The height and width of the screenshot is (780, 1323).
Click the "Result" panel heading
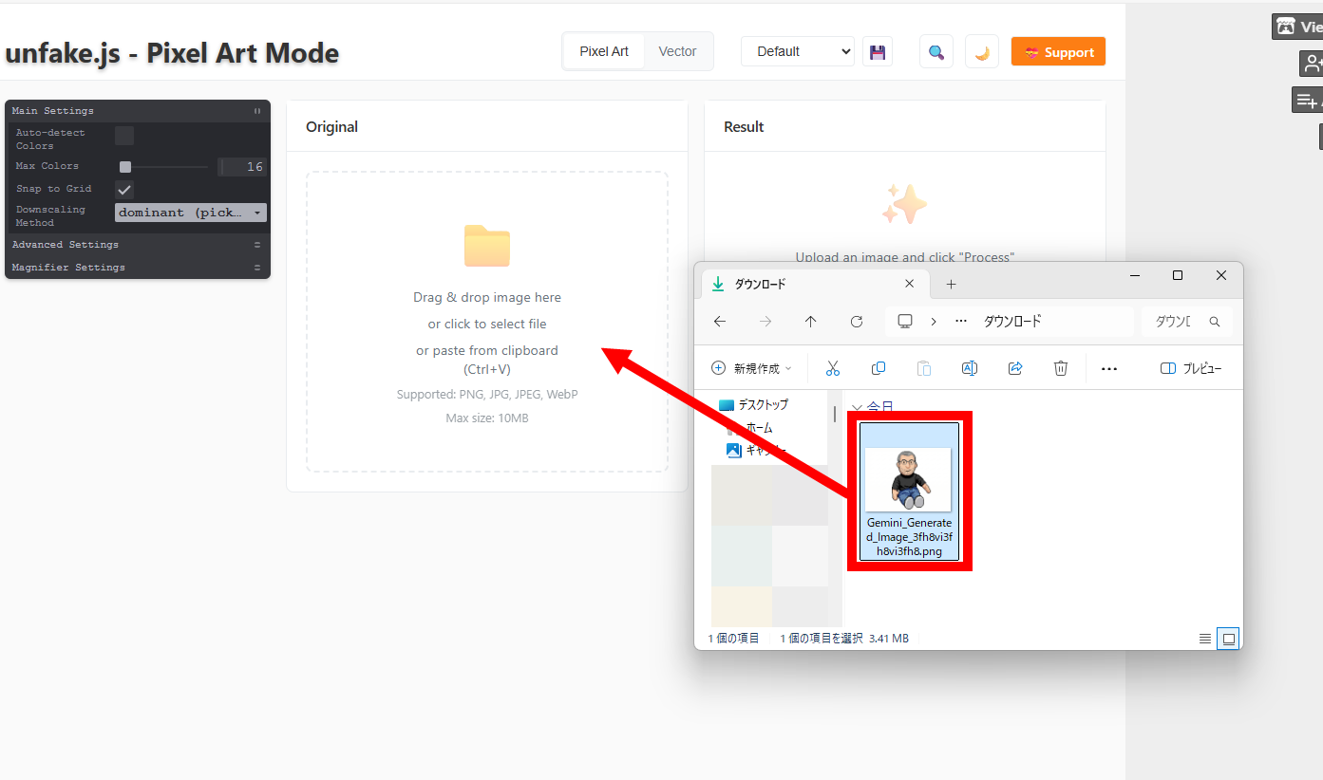[x=744, y=127]
